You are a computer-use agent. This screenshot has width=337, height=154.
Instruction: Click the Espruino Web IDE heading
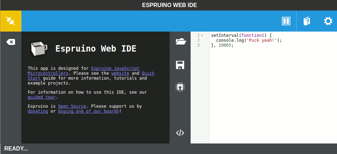coord(96,48)
